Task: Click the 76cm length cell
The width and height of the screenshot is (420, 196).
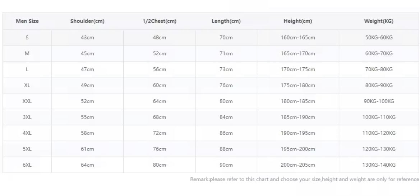Action: (226, 85)
